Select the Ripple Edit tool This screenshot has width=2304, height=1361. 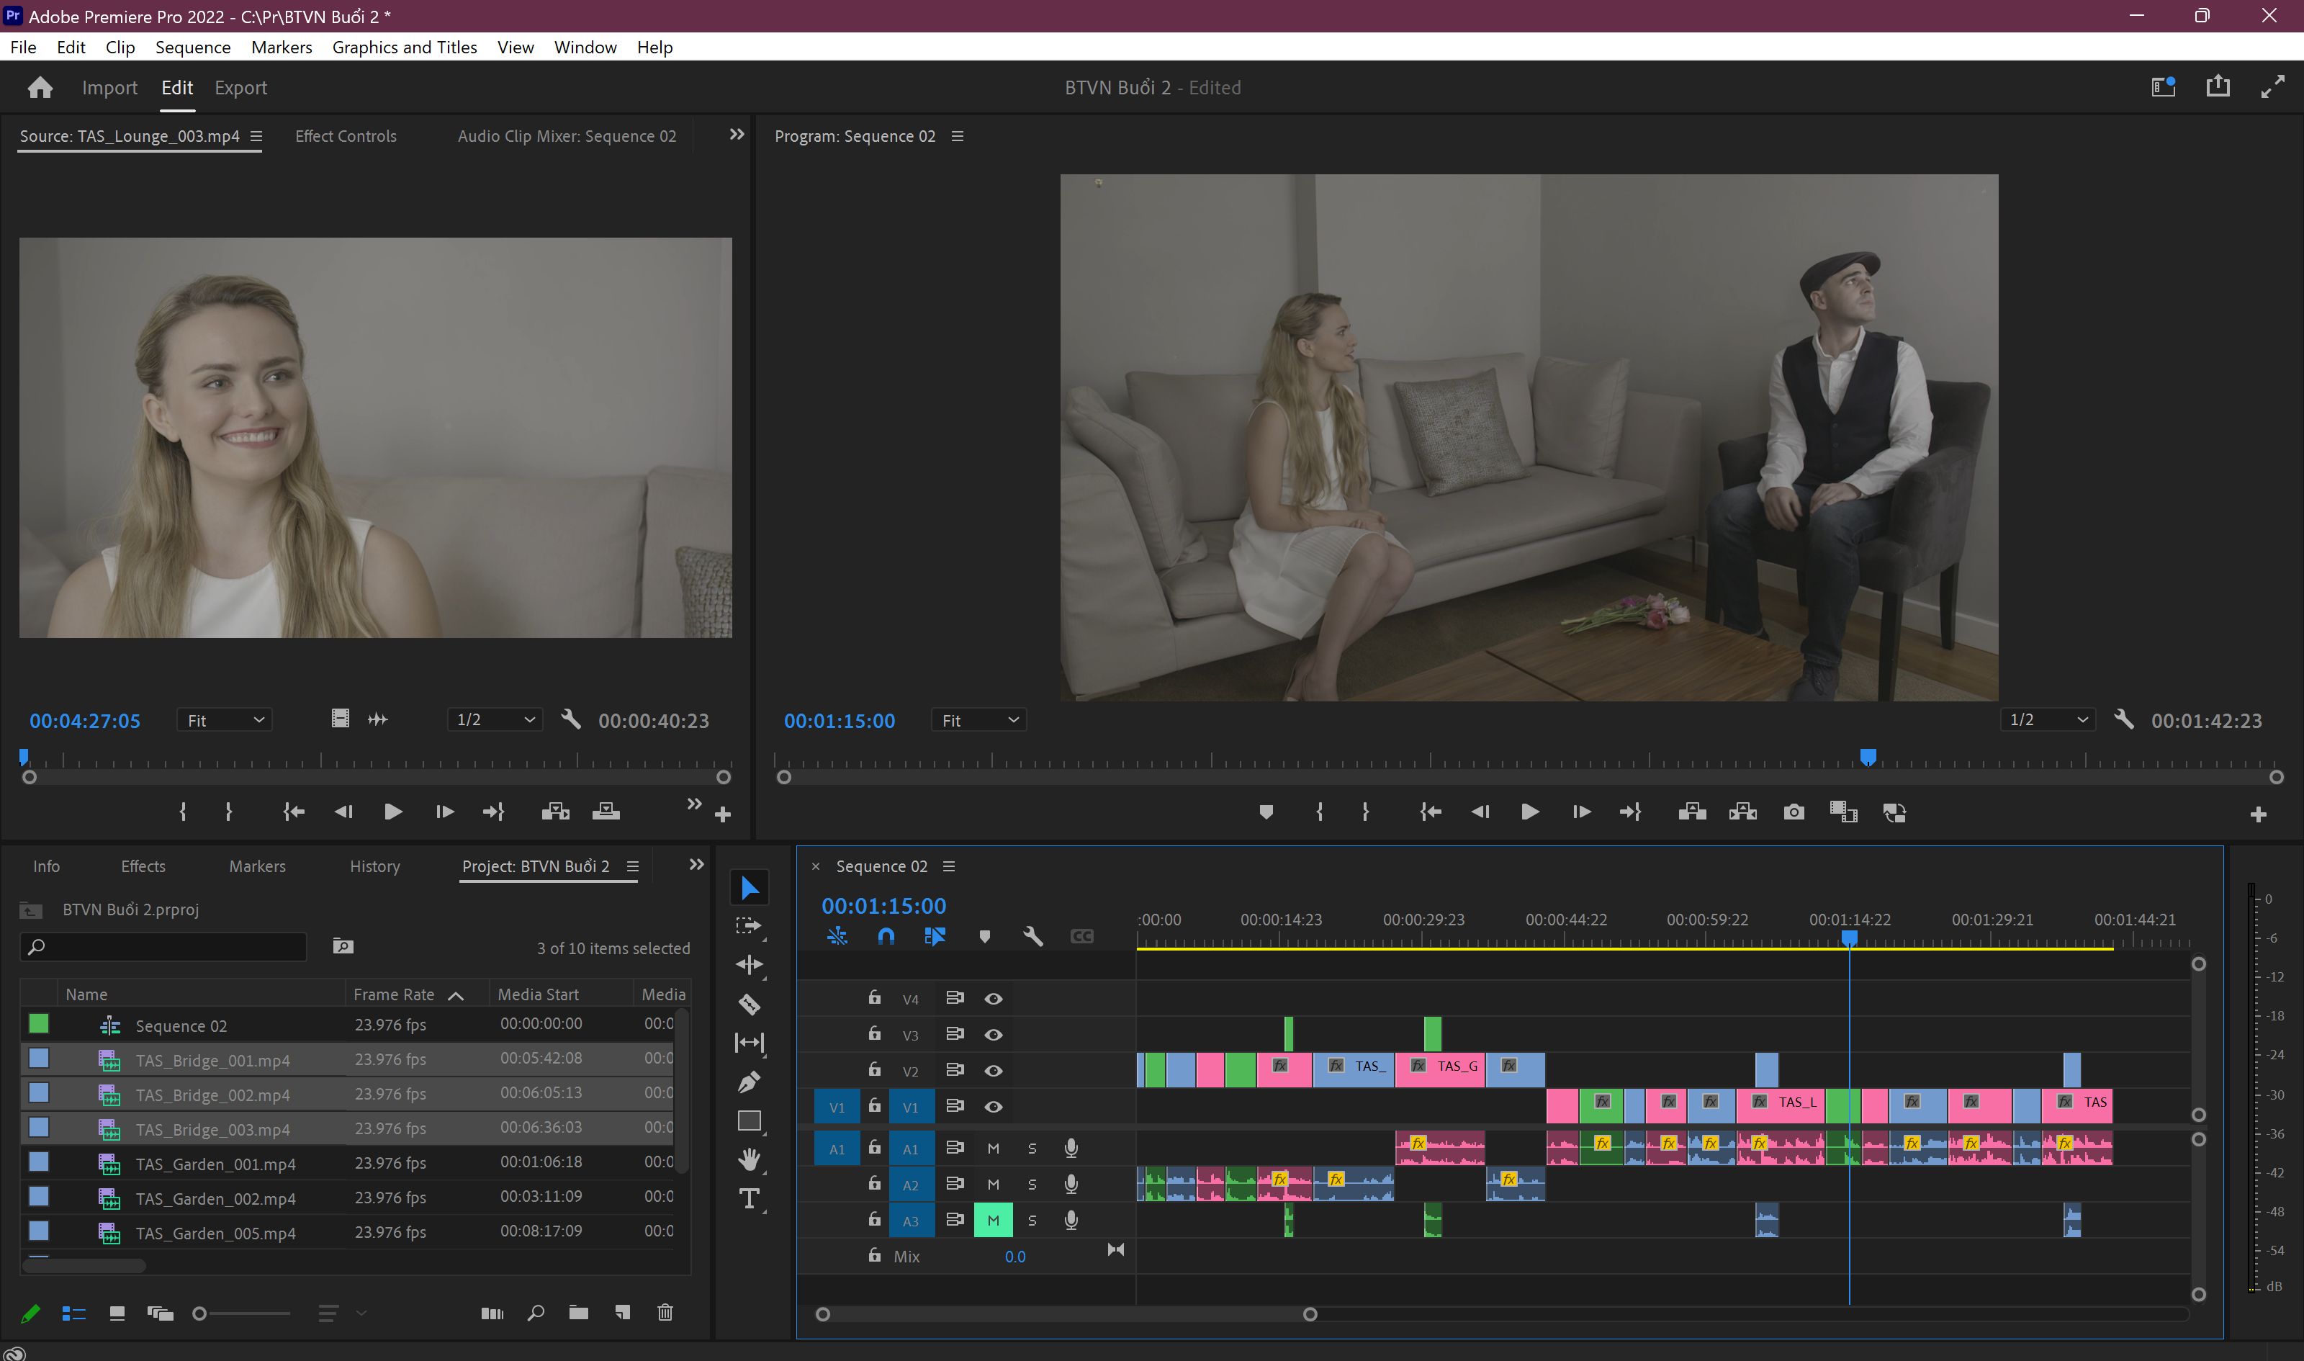tap(749, 965)
